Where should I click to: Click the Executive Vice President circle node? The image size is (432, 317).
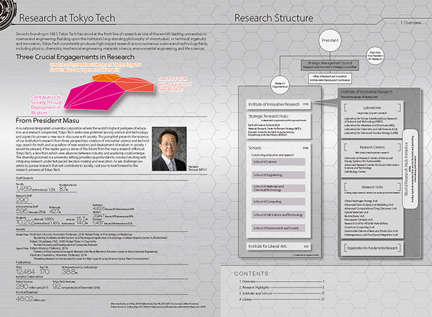click(375, 55)
